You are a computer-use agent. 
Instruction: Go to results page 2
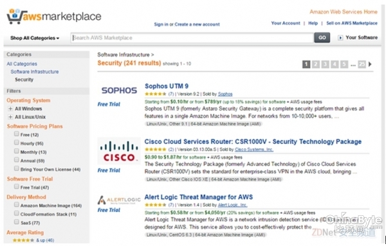(316, 64)
